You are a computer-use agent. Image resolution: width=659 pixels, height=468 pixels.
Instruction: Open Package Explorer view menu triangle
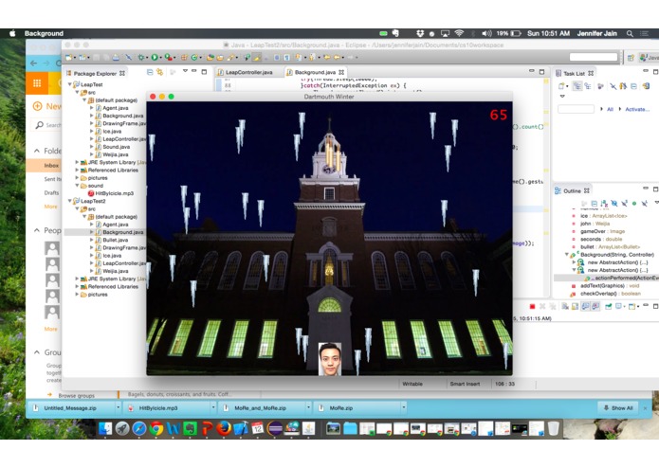pyautogui.click(x=185, y=71)
